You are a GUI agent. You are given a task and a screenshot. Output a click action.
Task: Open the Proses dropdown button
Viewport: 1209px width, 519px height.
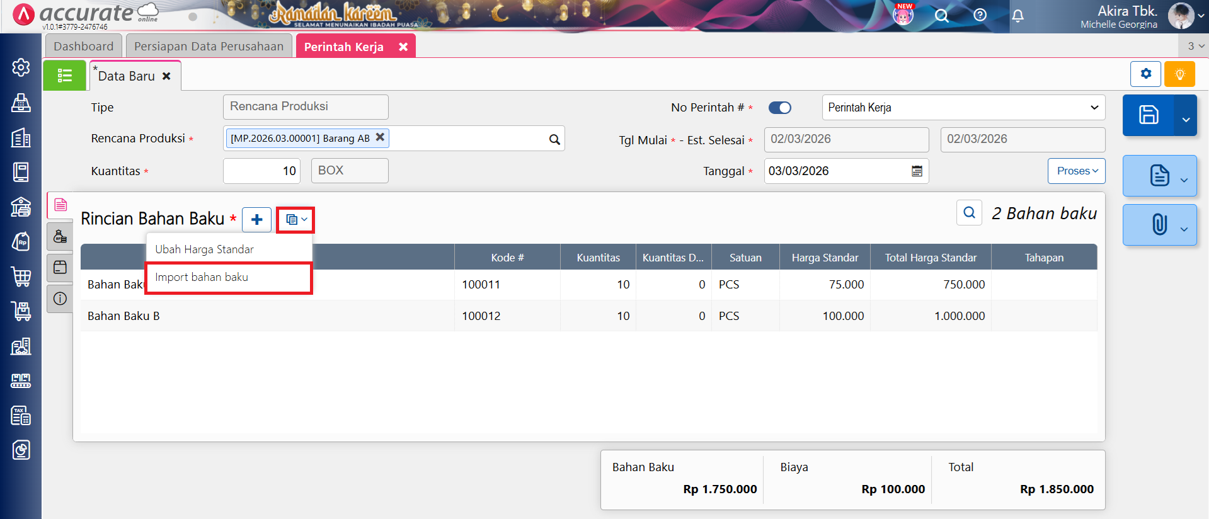click(x=1076, y=171)
